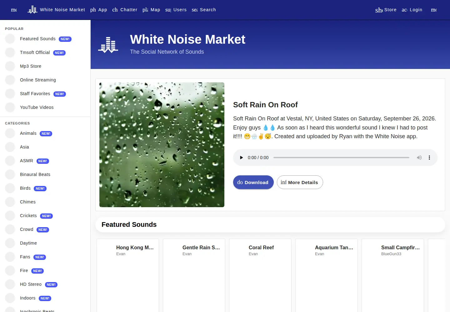Open the Map nav item
Image resolution: width=450 pixels, height=312 pixels.
151,10
